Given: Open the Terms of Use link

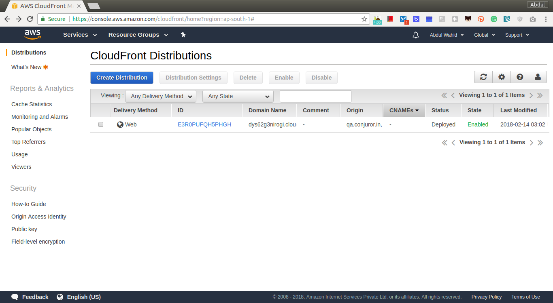Looking at the screenshot, I should click(525, 297).
